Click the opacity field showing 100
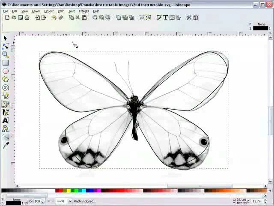Image resolution: width=274 pixels, height=206 pixels. coord(37,201)
